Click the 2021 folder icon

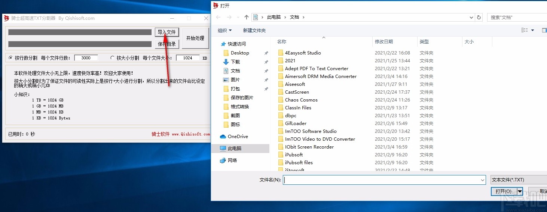click(x=281, y=61)
